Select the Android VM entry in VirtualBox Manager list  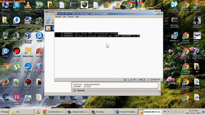[x=50, y=28]
